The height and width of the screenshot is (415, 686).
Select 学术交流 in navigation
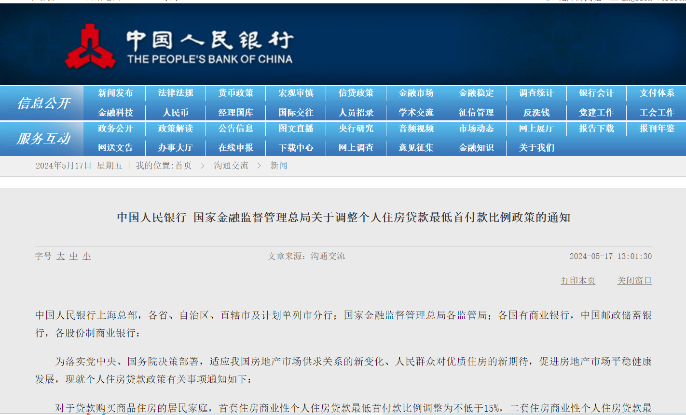(x=416, y=113)
